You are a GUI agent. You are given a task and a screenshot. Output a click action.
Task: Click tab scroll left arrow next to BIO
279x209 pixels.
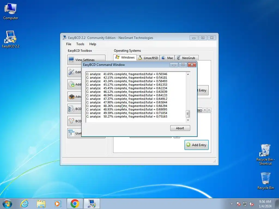click(x=205, y=110)
